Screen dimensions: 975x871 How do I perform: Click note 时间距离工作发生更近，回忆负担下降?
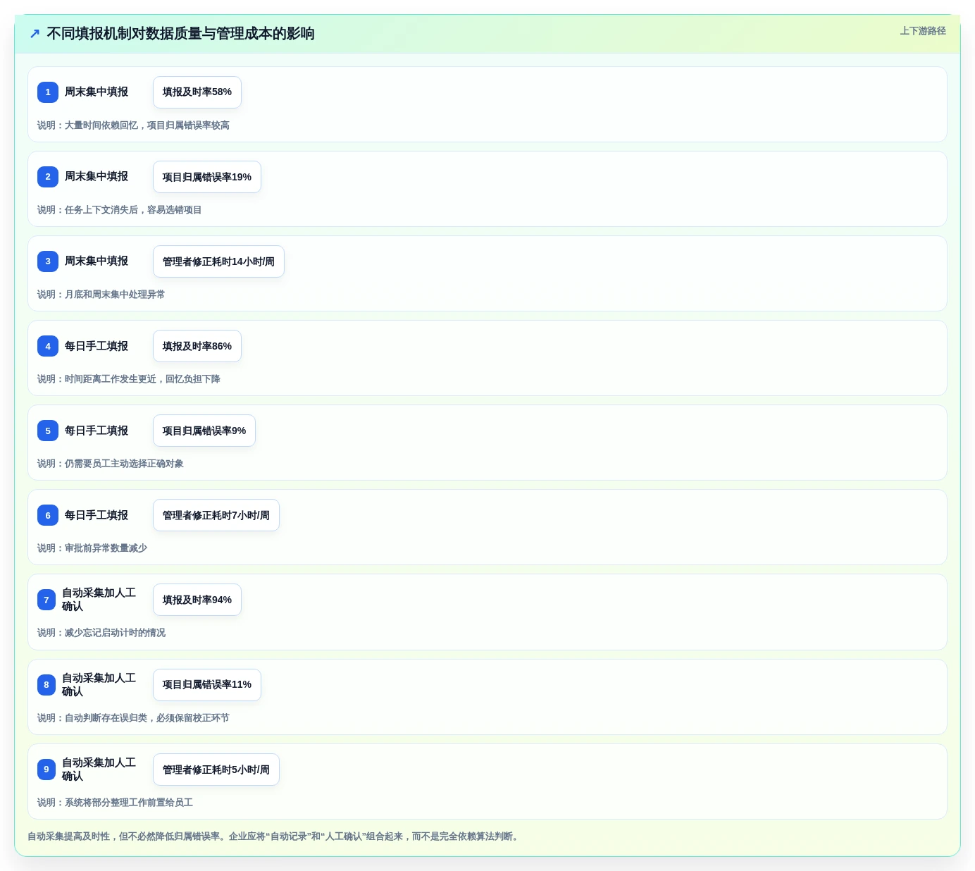[142, 379]
